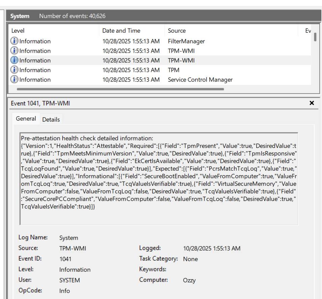Click the Computer value Ozzy
This screenshot has height=299, width=322.
pos(189,280)
